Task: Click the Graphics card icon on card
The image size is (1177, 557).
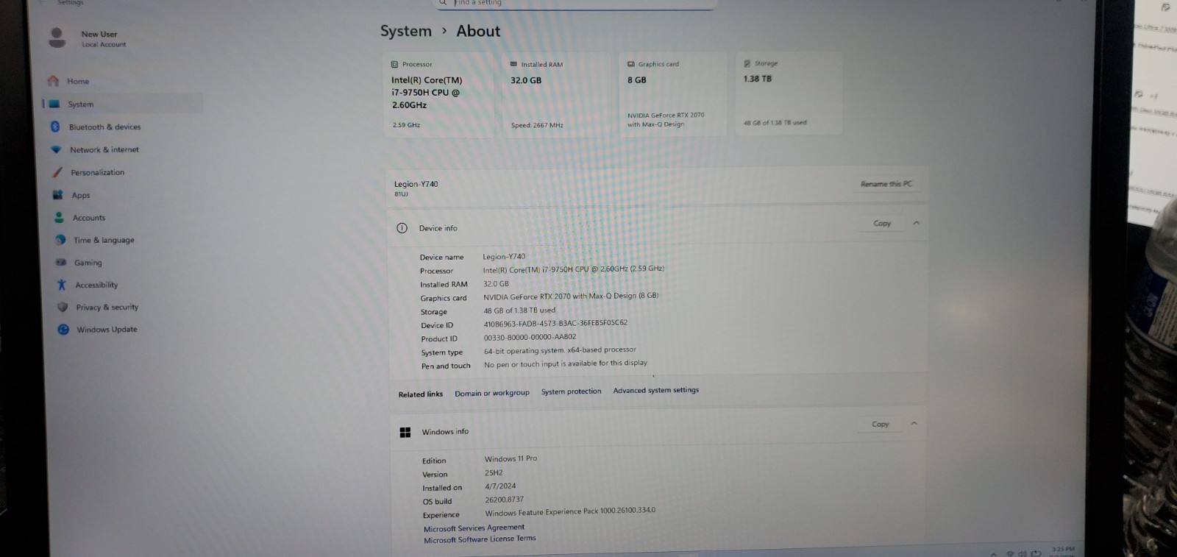Action: (631, 64)
